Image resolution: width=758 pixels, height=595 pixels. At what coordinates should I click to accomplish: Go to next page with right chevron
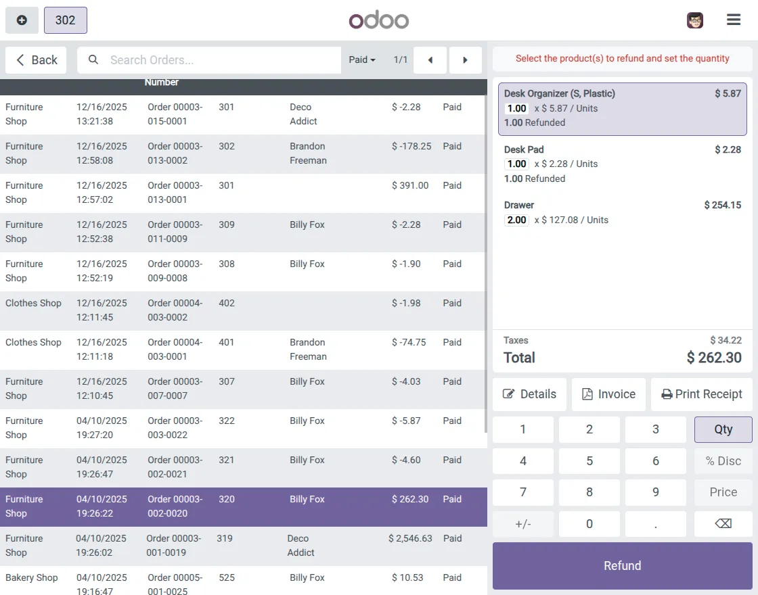tap(466, 60)
